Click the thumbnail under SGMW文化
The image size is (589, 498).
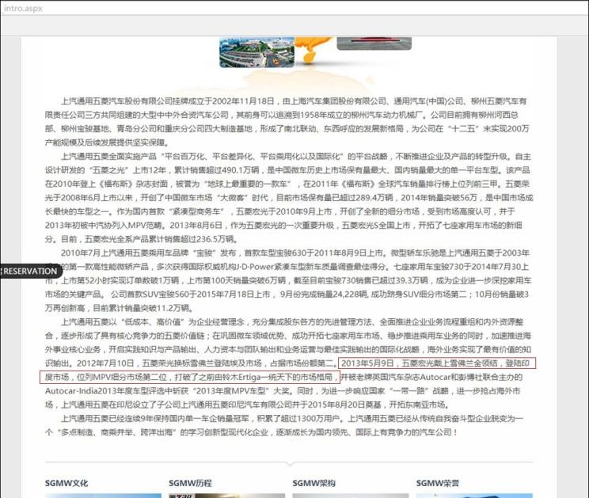point(103,496)
